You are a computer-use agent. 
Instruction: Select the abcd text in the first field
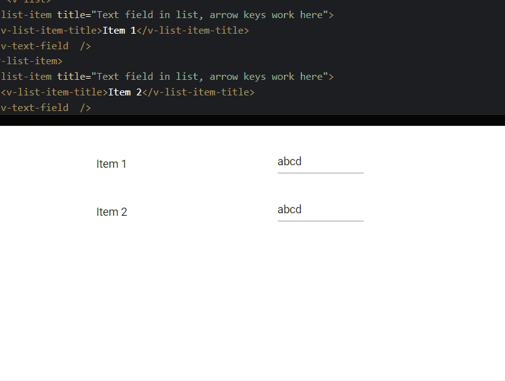click(x=289, y=161)
